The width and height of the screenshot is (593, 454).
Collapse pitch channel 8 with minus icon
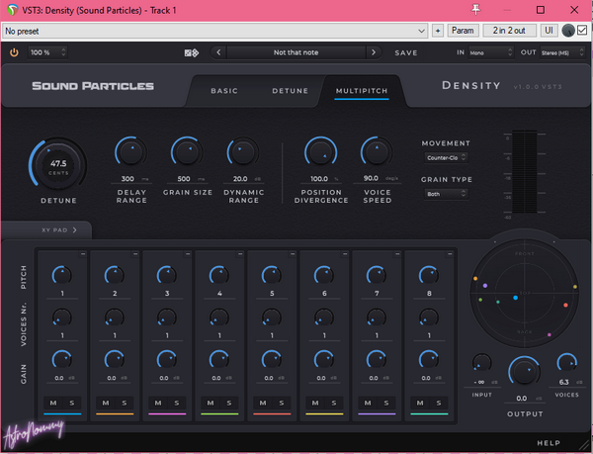coord(450,254)
